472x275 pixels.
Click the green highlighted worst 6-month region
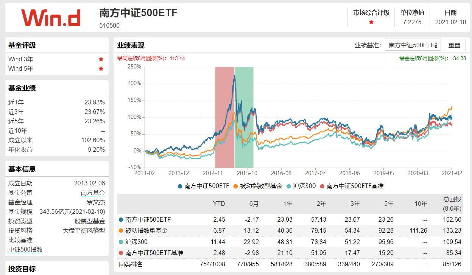pos(244,117)
